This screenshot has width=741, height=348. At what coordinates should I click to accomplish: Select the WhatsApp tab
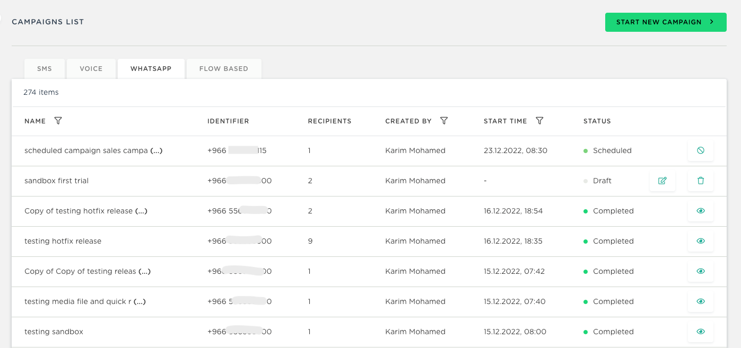pyautogui.click(x=151, y=69)
